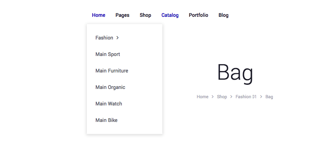
Task: Click the Shop breadcrumb link
Action: [x=222, y=97]
